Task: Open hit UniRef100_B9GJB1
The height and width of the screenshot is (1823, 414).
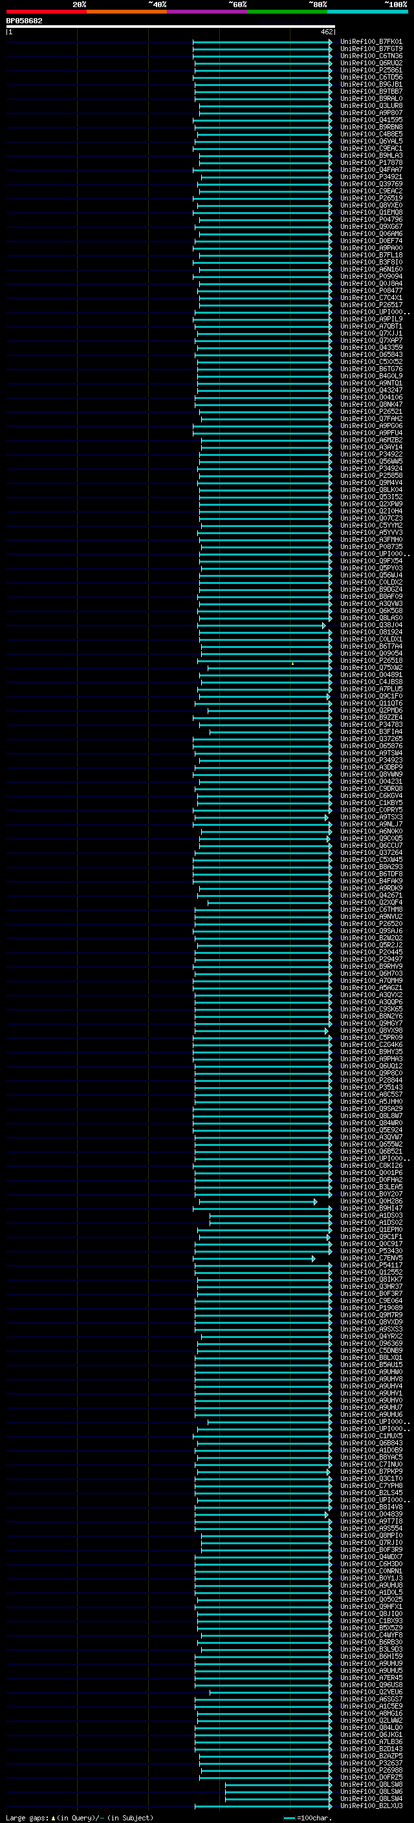Action: point(371,84)
